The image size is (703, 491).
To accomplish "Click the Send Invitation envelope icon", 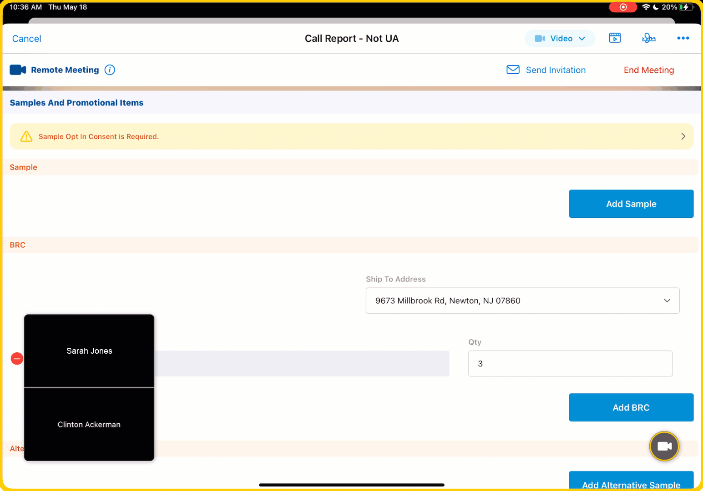I will click(513, 70).
